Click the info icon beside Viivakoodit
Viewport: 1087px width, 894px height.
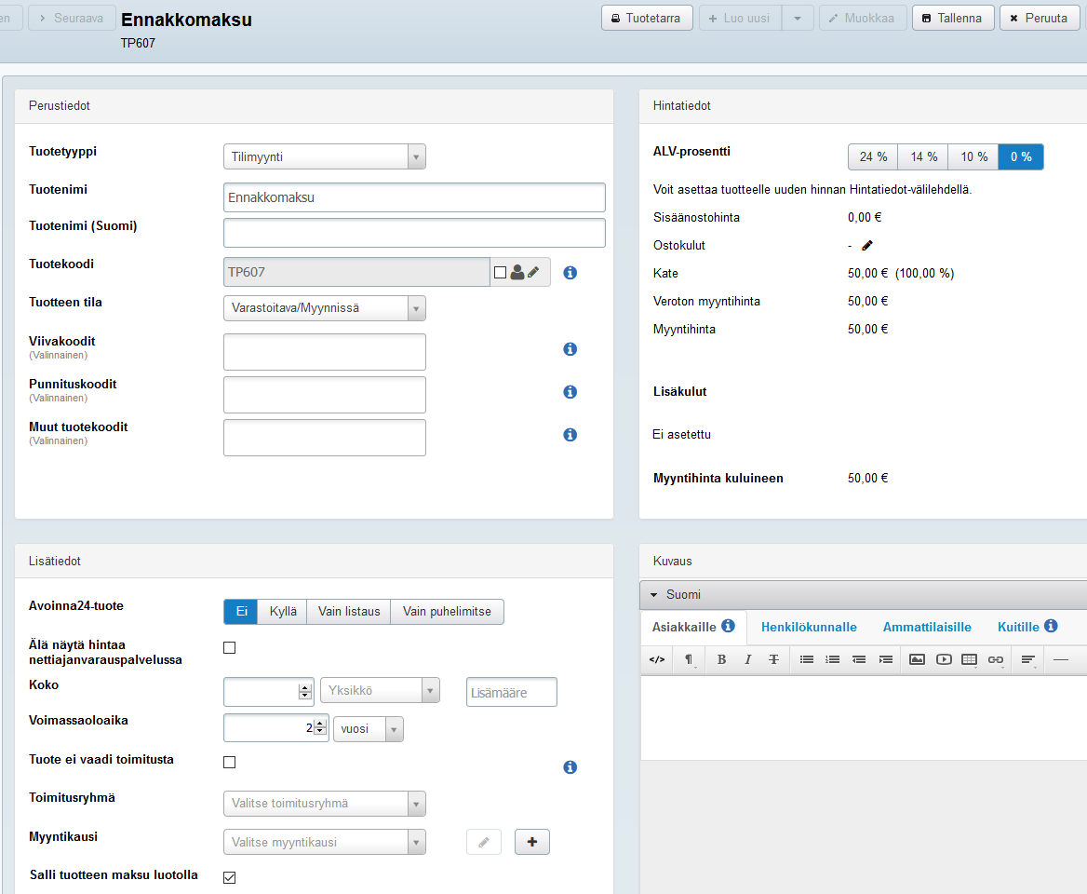click(x=570, y=349)
